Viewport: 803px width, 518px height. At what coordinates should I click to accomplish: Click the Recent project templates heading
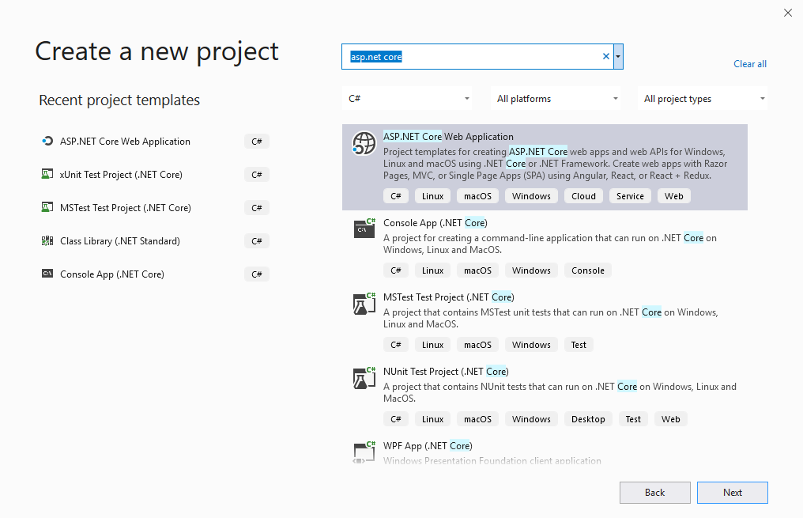tap(119, 100)
